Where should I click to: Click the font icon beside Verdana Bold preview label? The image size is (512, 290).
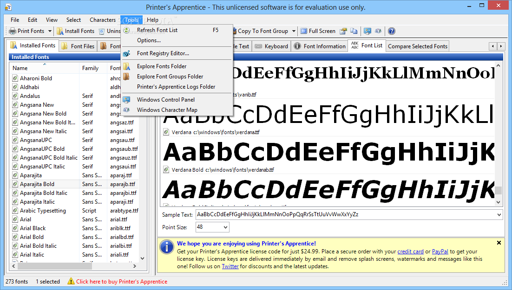pyautogui.click(x=166, y=170)
